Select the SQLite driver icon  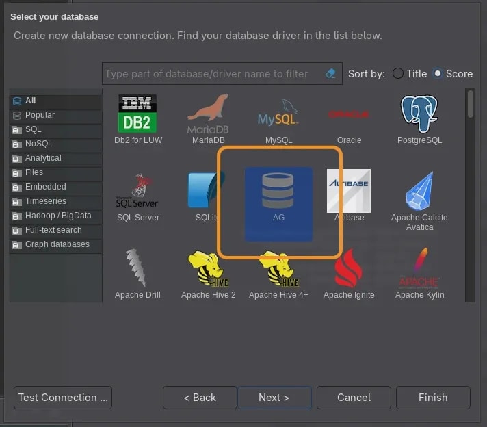pos(207,190)
